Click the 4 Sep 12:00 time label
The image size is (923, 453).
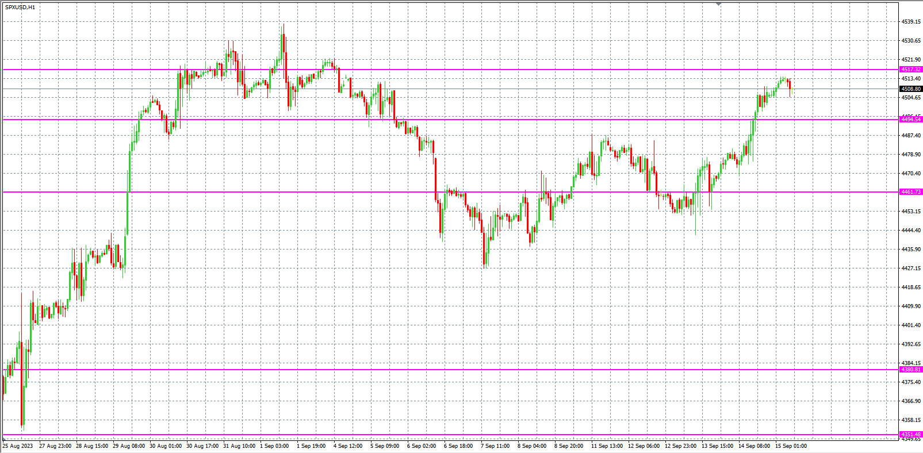pos(348,446)
